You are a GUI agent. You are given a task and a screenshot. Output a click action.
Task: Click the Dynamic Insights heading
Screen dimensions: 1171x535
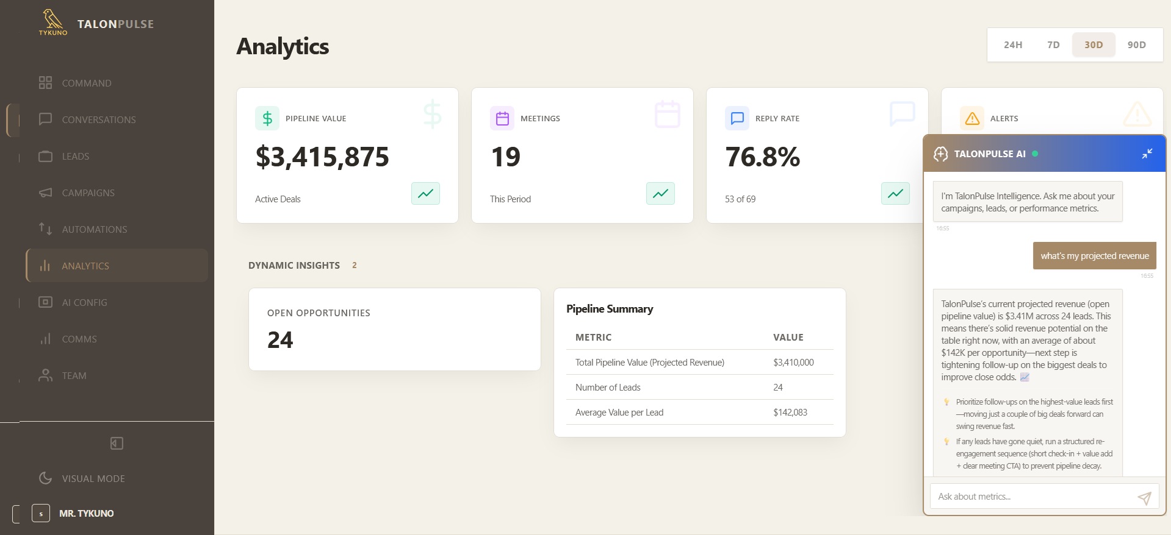294,265
